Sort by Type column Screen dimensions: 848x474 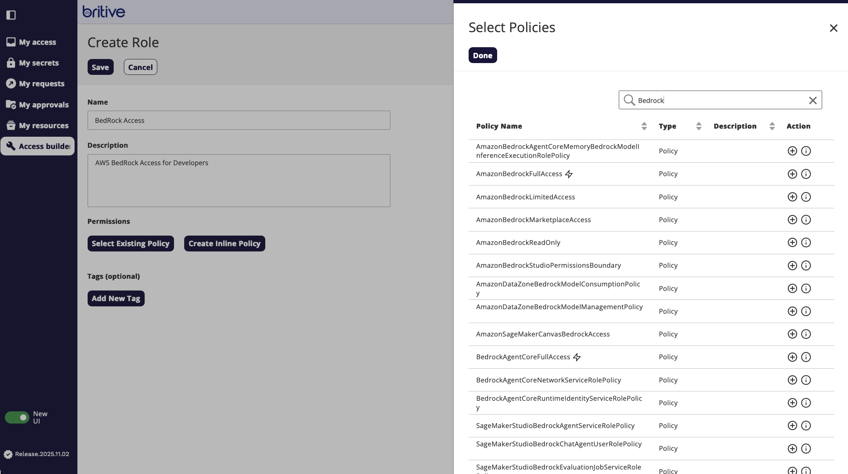tap(698, 126)
